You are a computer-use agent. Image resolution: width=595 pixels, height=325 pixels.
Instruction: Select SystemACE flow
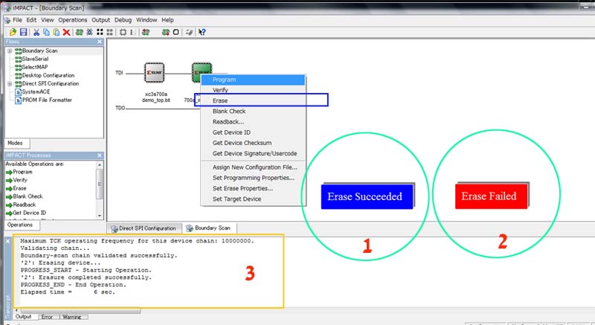pos(36,91)
